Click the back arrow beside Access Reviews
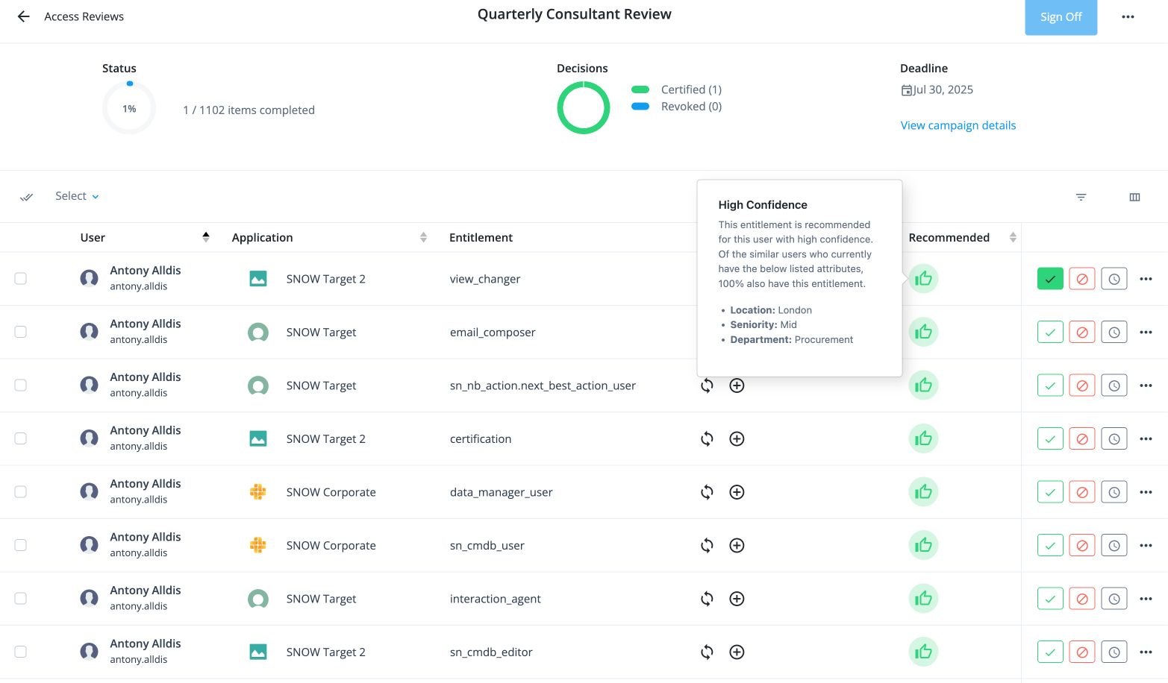The width and height of the screenshot is (1168, 683). coord(23,16)
